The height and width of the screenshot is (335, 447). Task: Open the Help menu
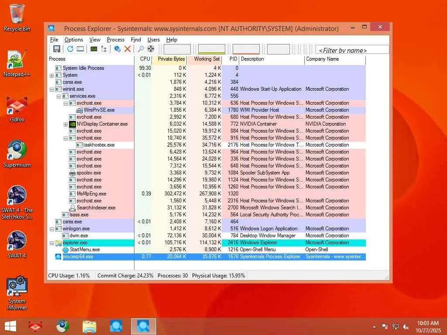tap(172, 40)
